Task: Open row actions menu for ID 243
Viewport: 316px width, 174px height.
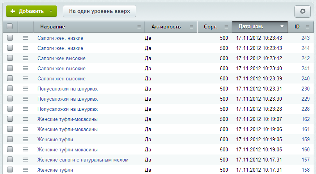Action: [25, 38]
